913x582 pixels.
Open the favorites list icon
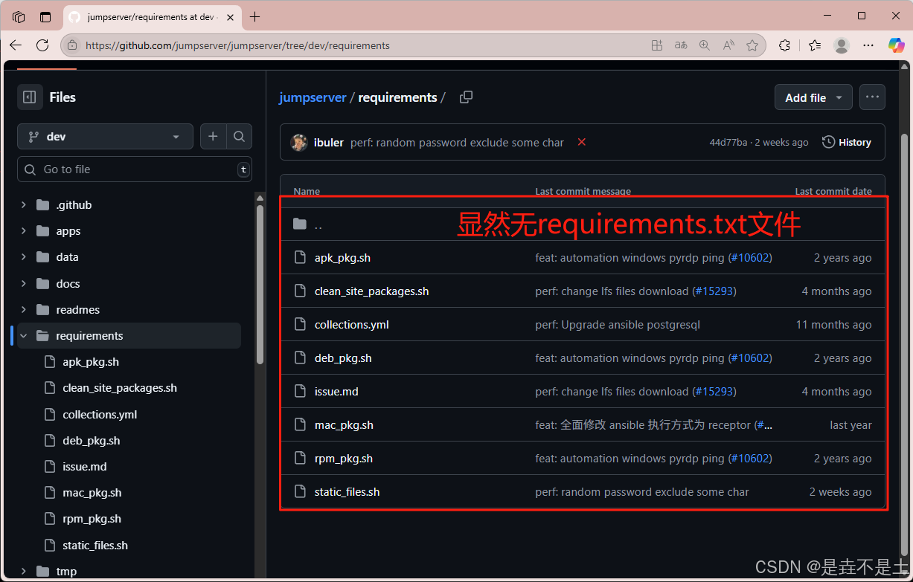815,45
